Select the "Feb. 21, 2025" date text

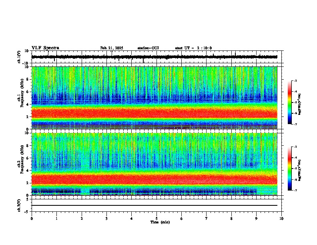[x=112, y=48]
